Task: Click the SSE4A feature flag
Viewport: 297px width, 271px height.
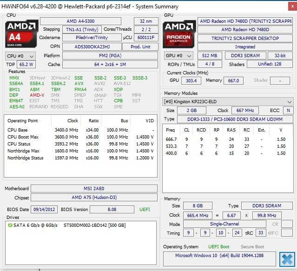Action: (x=16, y=84)
